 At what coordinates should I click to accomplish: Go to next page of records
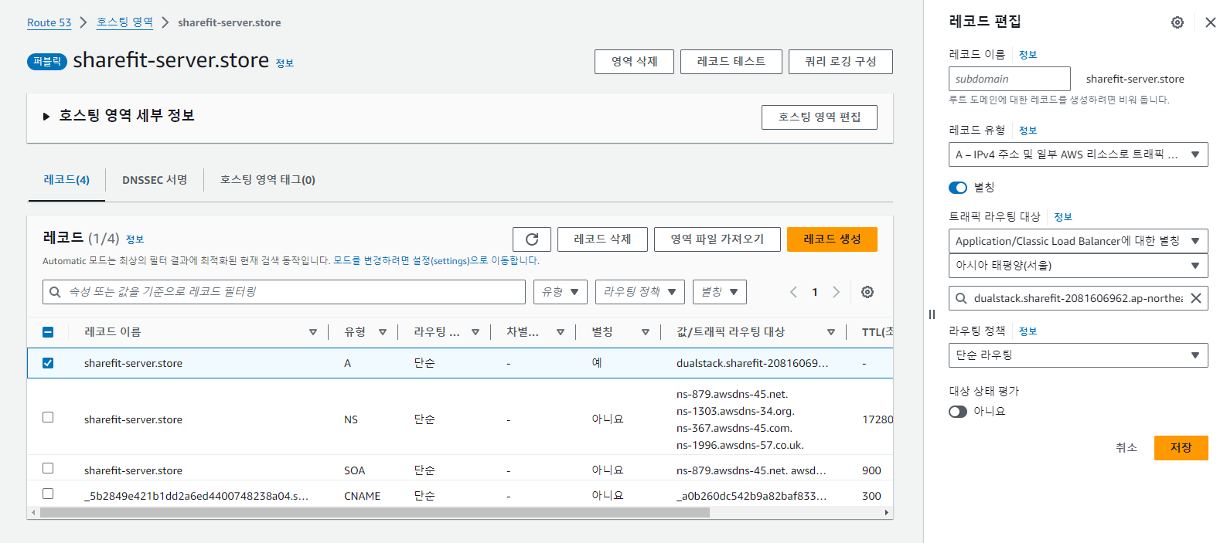pos(836,292)
